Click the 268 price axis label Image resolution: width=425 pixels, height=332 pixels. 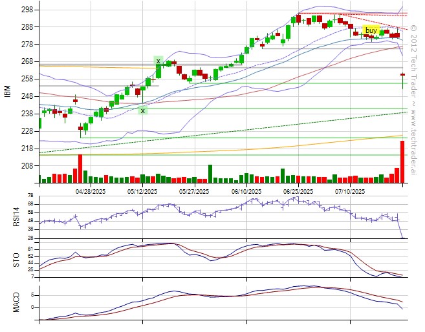coord(27,62)
